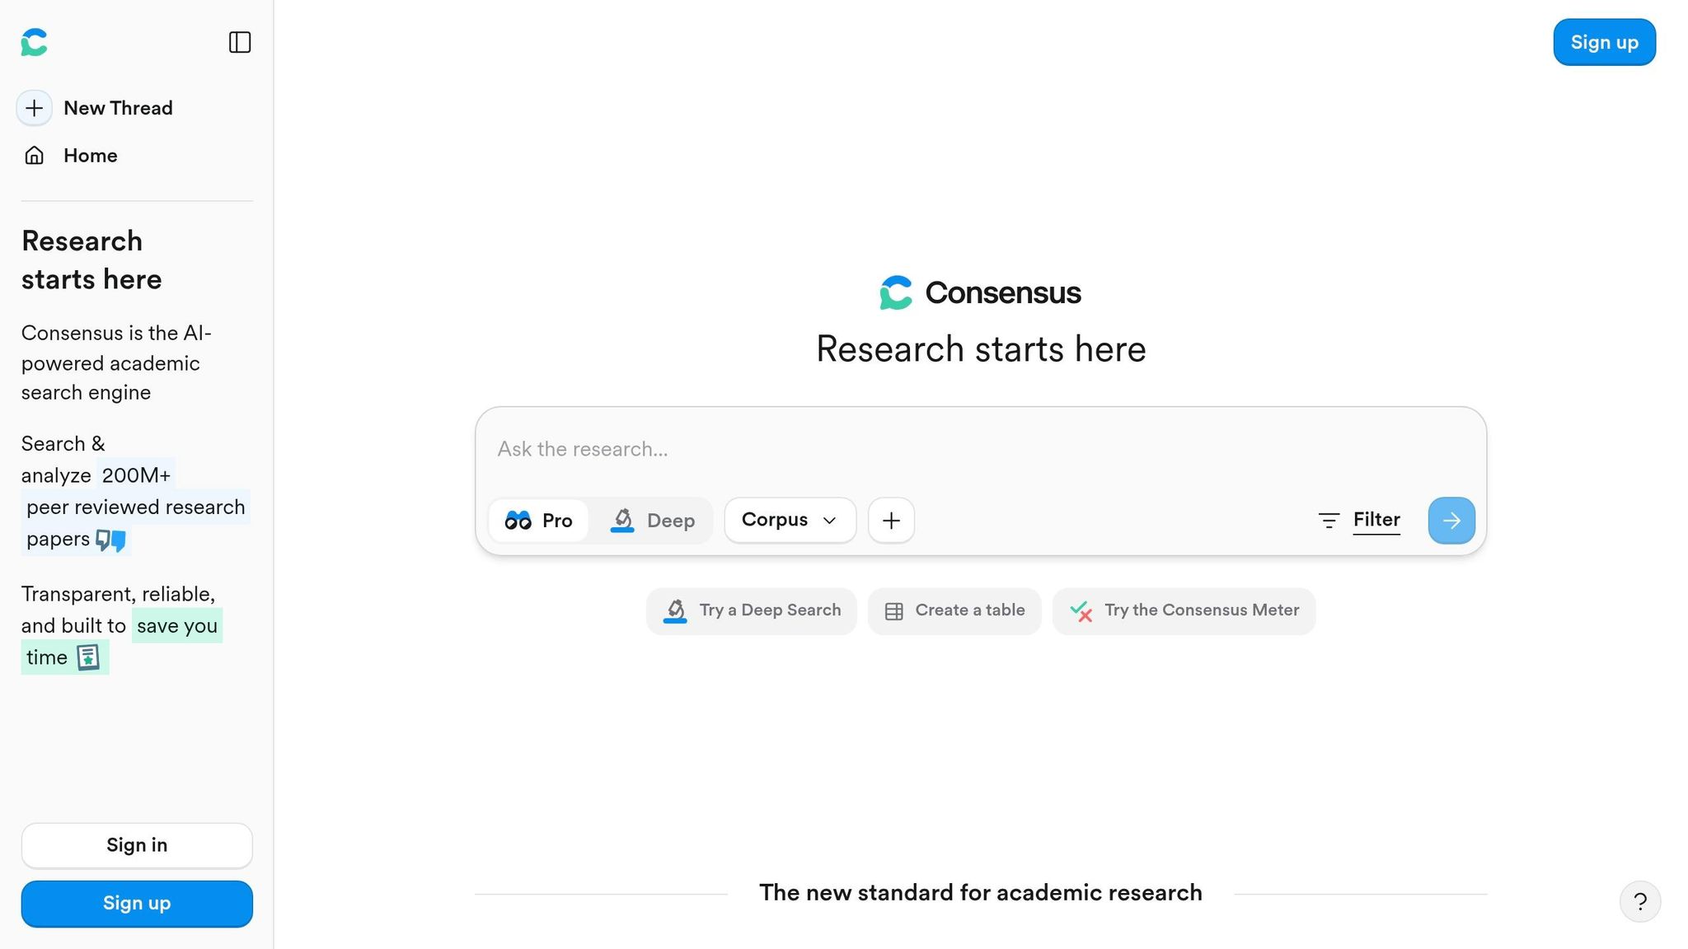The image size is (1688, 949).
Task: Try a Deep Search from the suggestions
Action: [750, 610]
